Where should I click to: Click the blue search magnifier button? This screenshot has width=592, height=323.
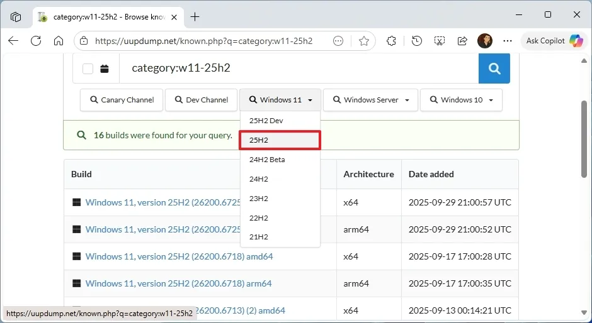[494, 68]
